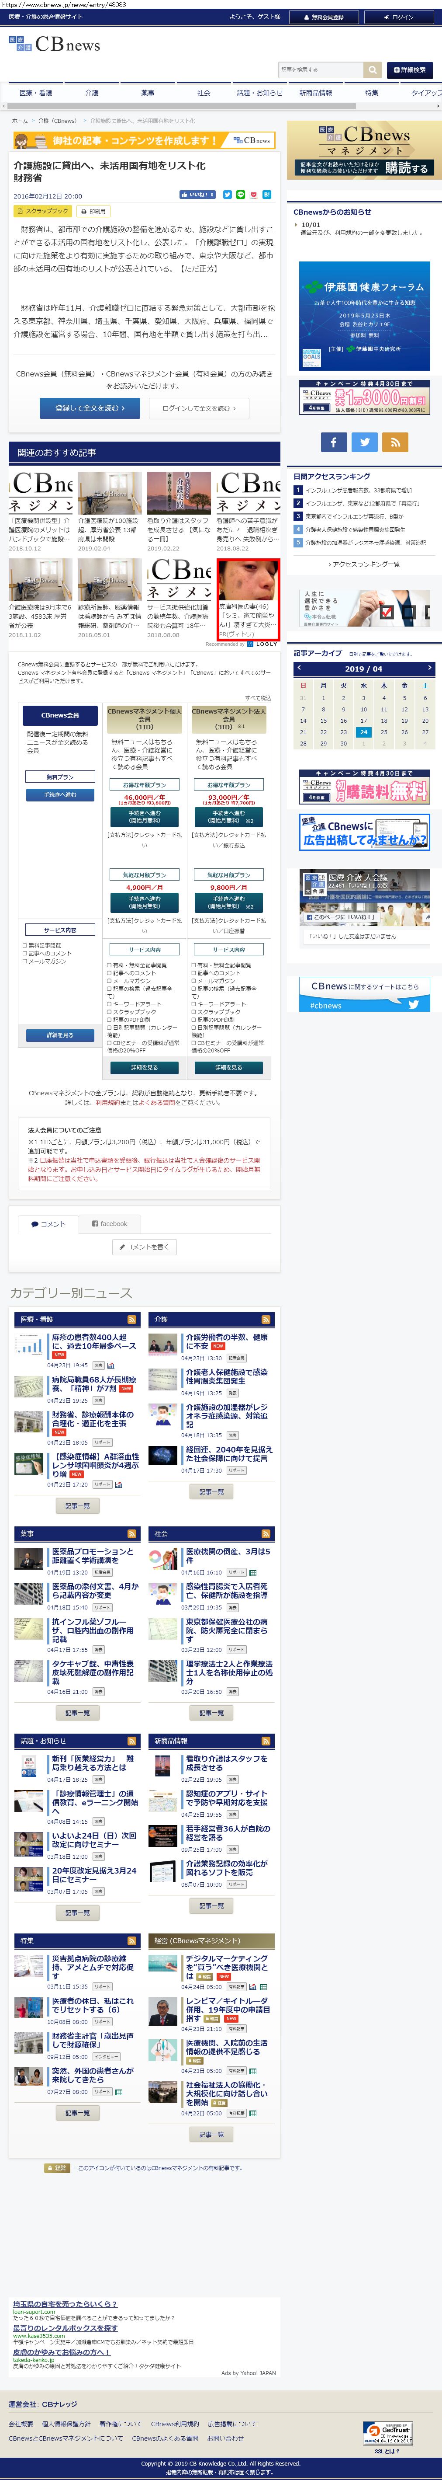442x2480 pixels.
Task: Click the ホーム breadcrumb link
Action: (x=19, y=121)
